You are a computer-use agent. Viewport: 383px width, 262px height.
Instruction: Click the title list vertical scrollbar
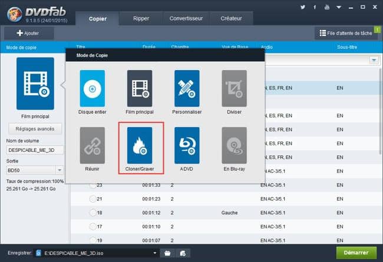pyautogui.click(x=380, y=110)
